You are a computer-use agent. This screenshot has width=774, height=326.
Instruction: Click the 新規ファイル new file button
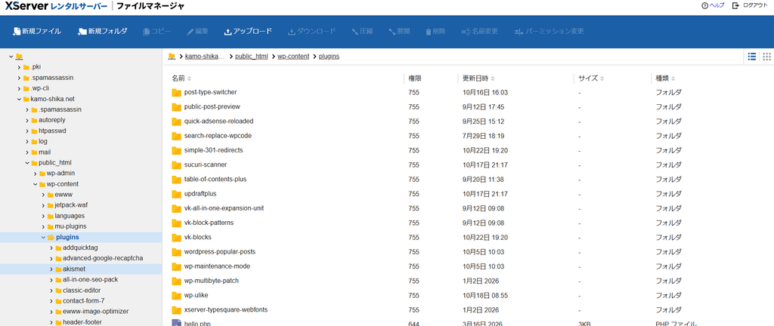tap(37, 31)
